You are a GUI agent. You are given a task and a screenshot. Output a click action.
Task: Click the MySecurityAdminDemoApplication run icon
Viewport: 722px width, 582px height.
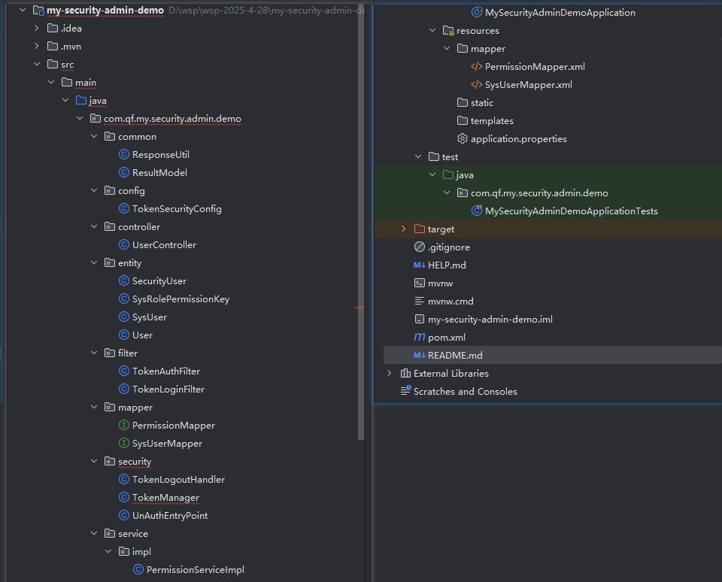point(477,13)
